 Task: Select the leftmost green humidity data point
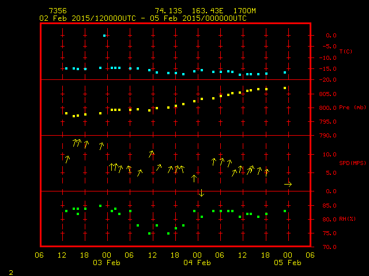click(66, 211)
